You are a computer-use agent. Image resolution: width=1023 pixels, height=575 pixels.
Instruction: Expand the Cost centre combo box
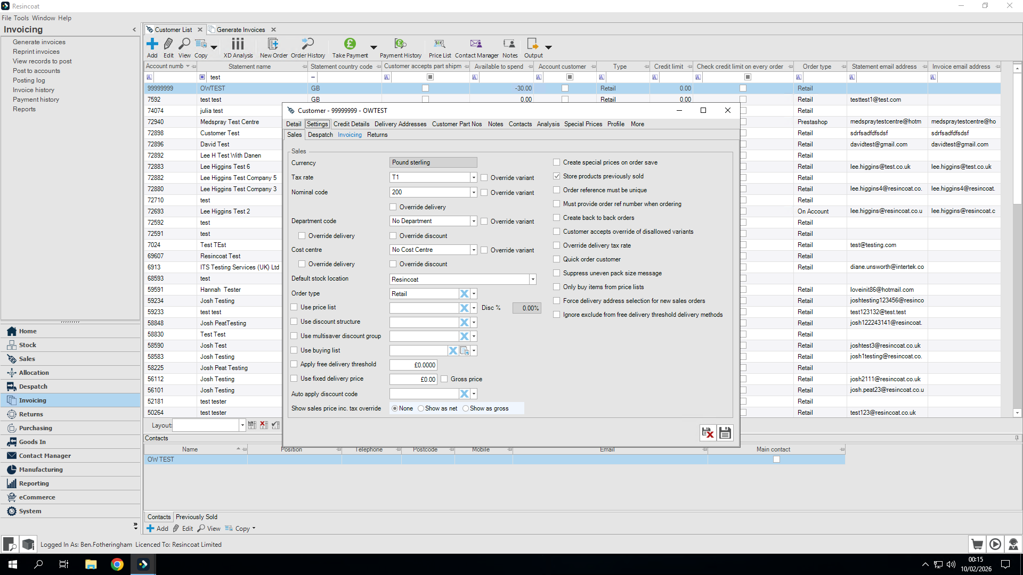tap(473, 250)
